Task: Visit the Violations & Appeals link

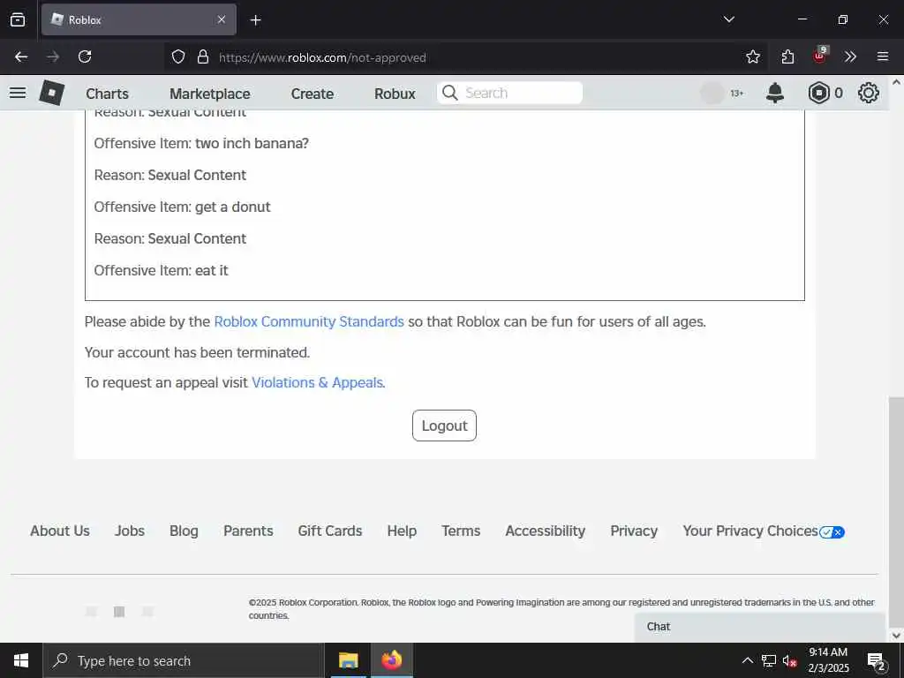Action: (317, 383)
